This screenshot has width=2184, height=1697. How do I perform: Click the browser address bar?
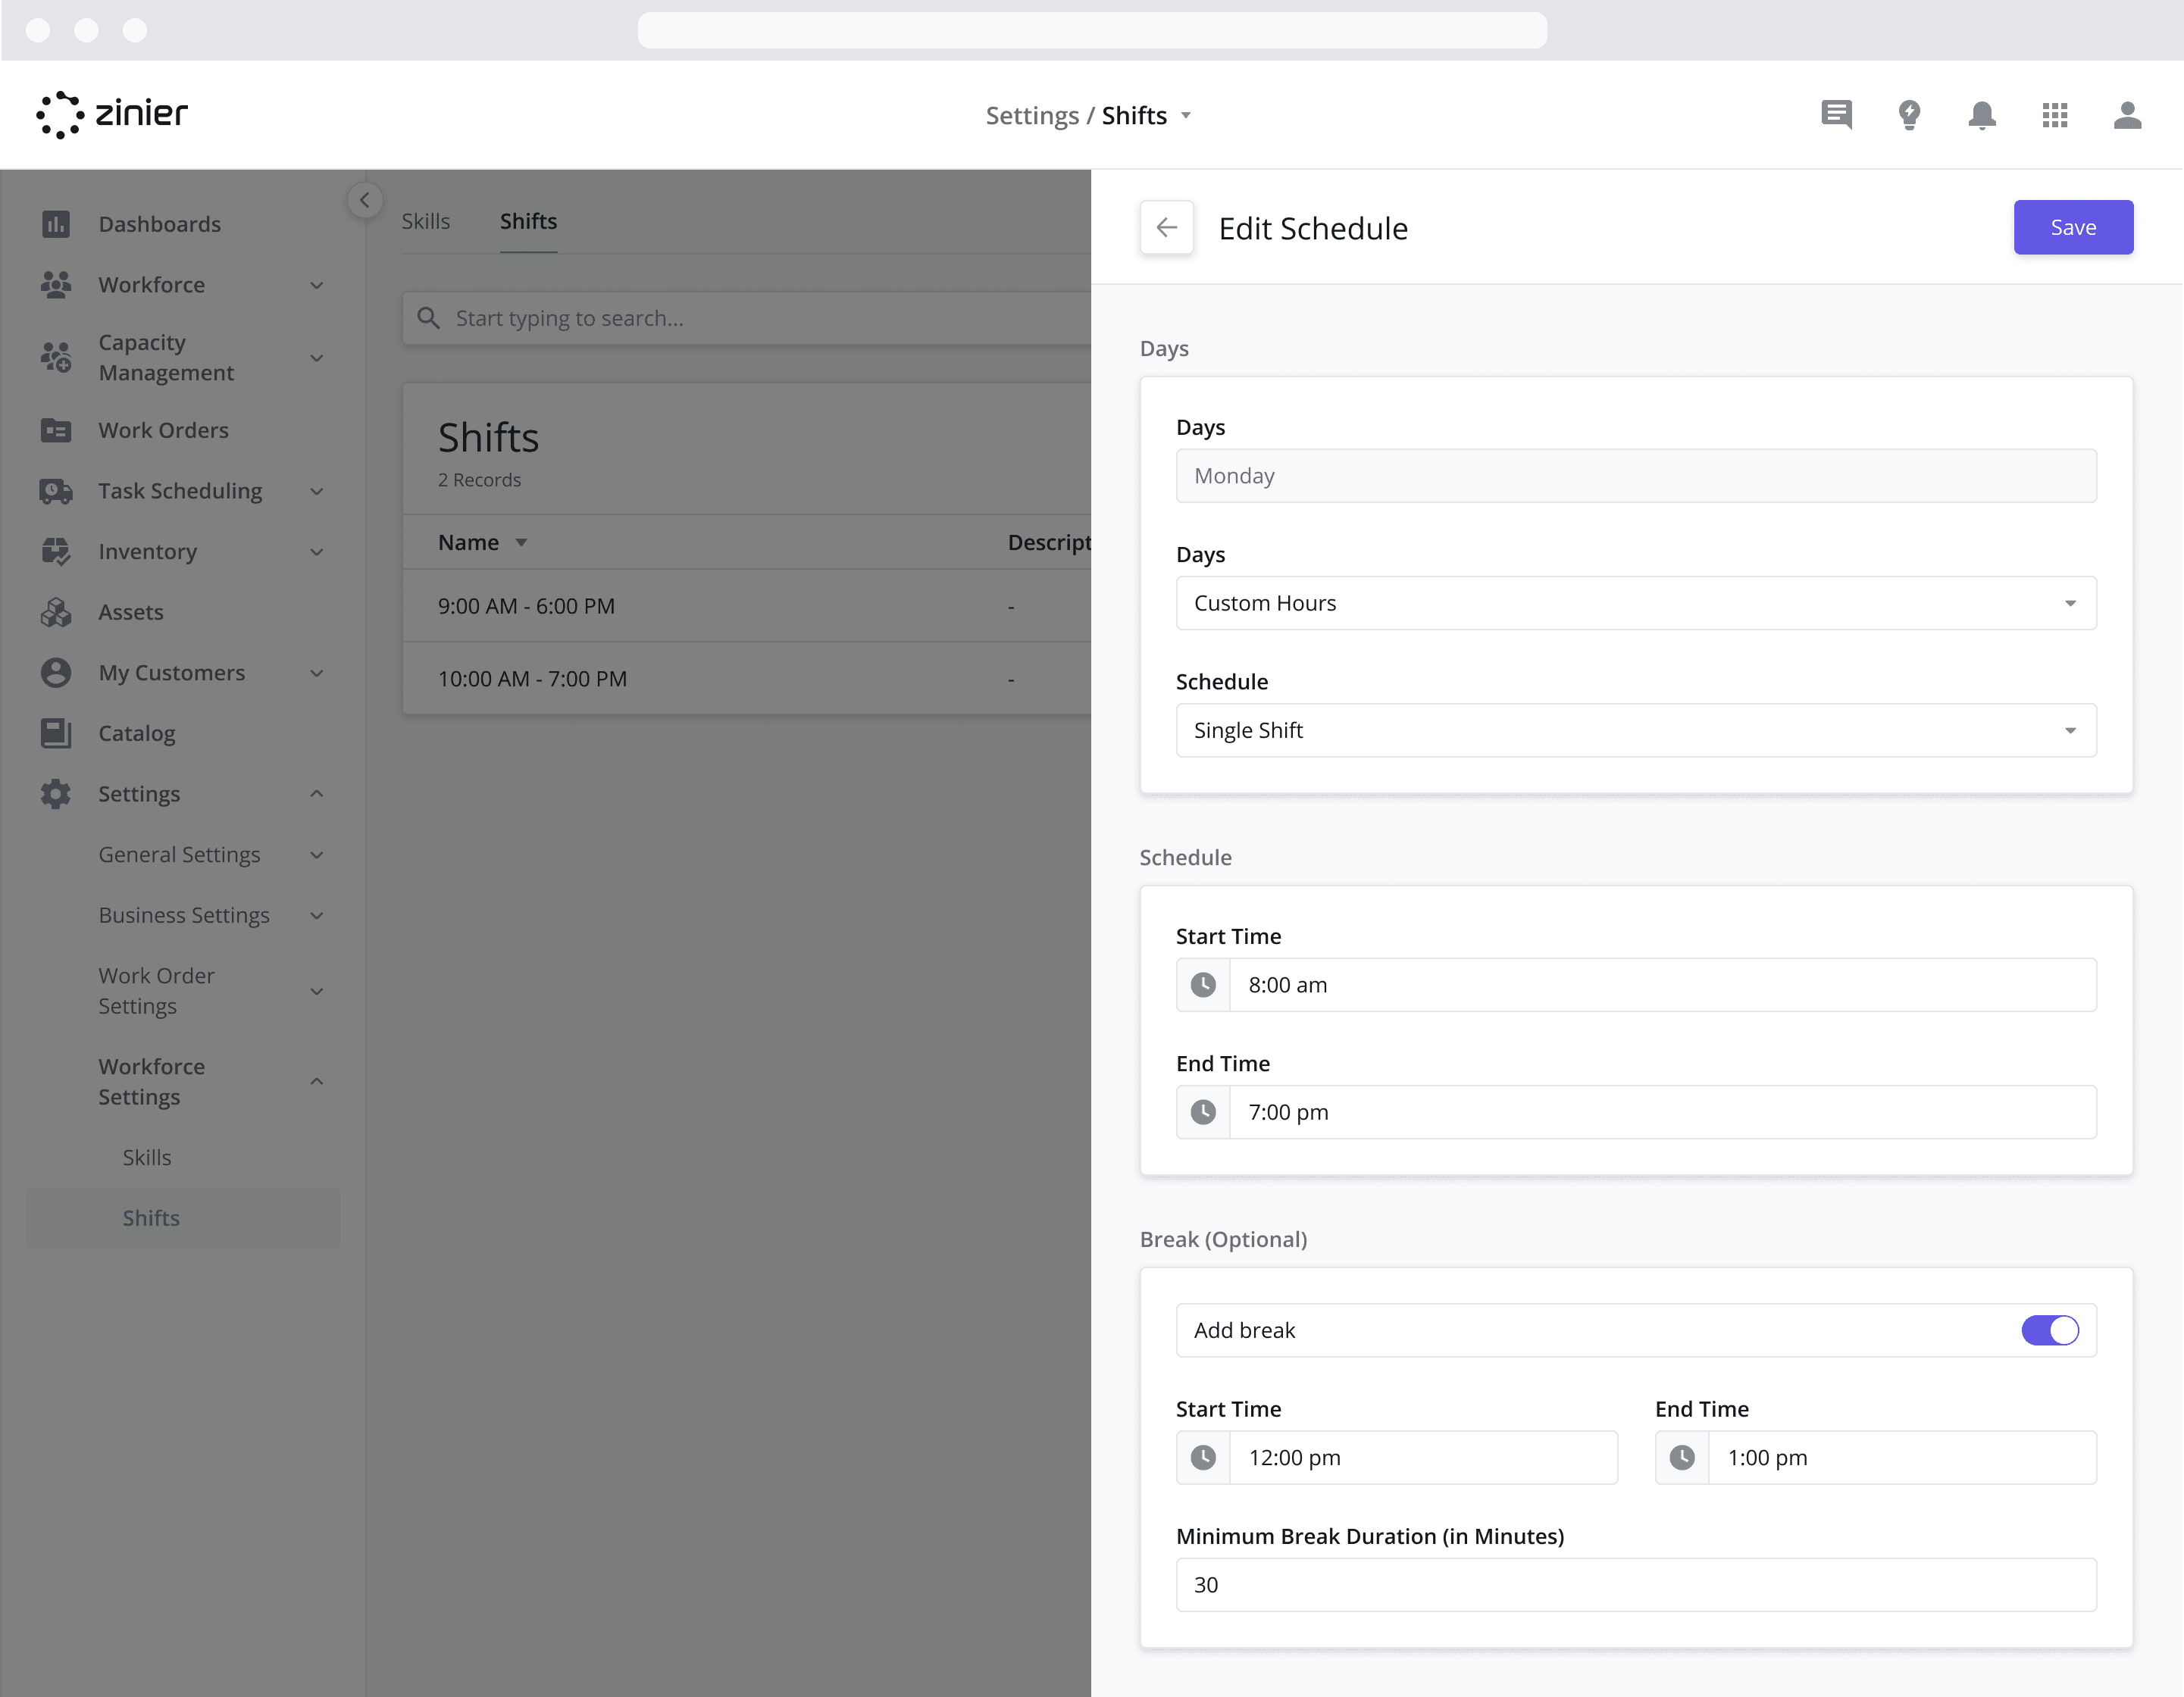coord(1092,30)
